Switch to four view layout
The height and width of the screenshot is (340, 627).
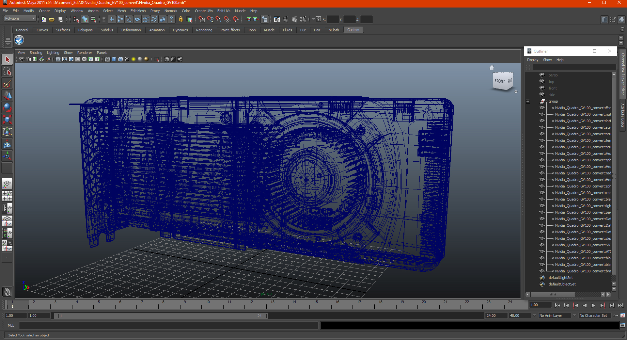coord(7,196)
